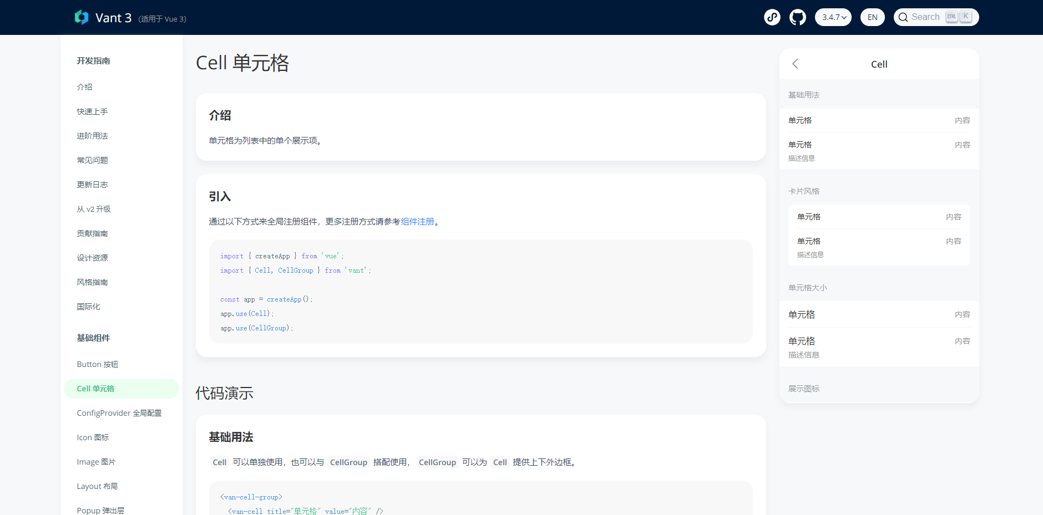Switch documentation language to EN

[x=872, y=17]
